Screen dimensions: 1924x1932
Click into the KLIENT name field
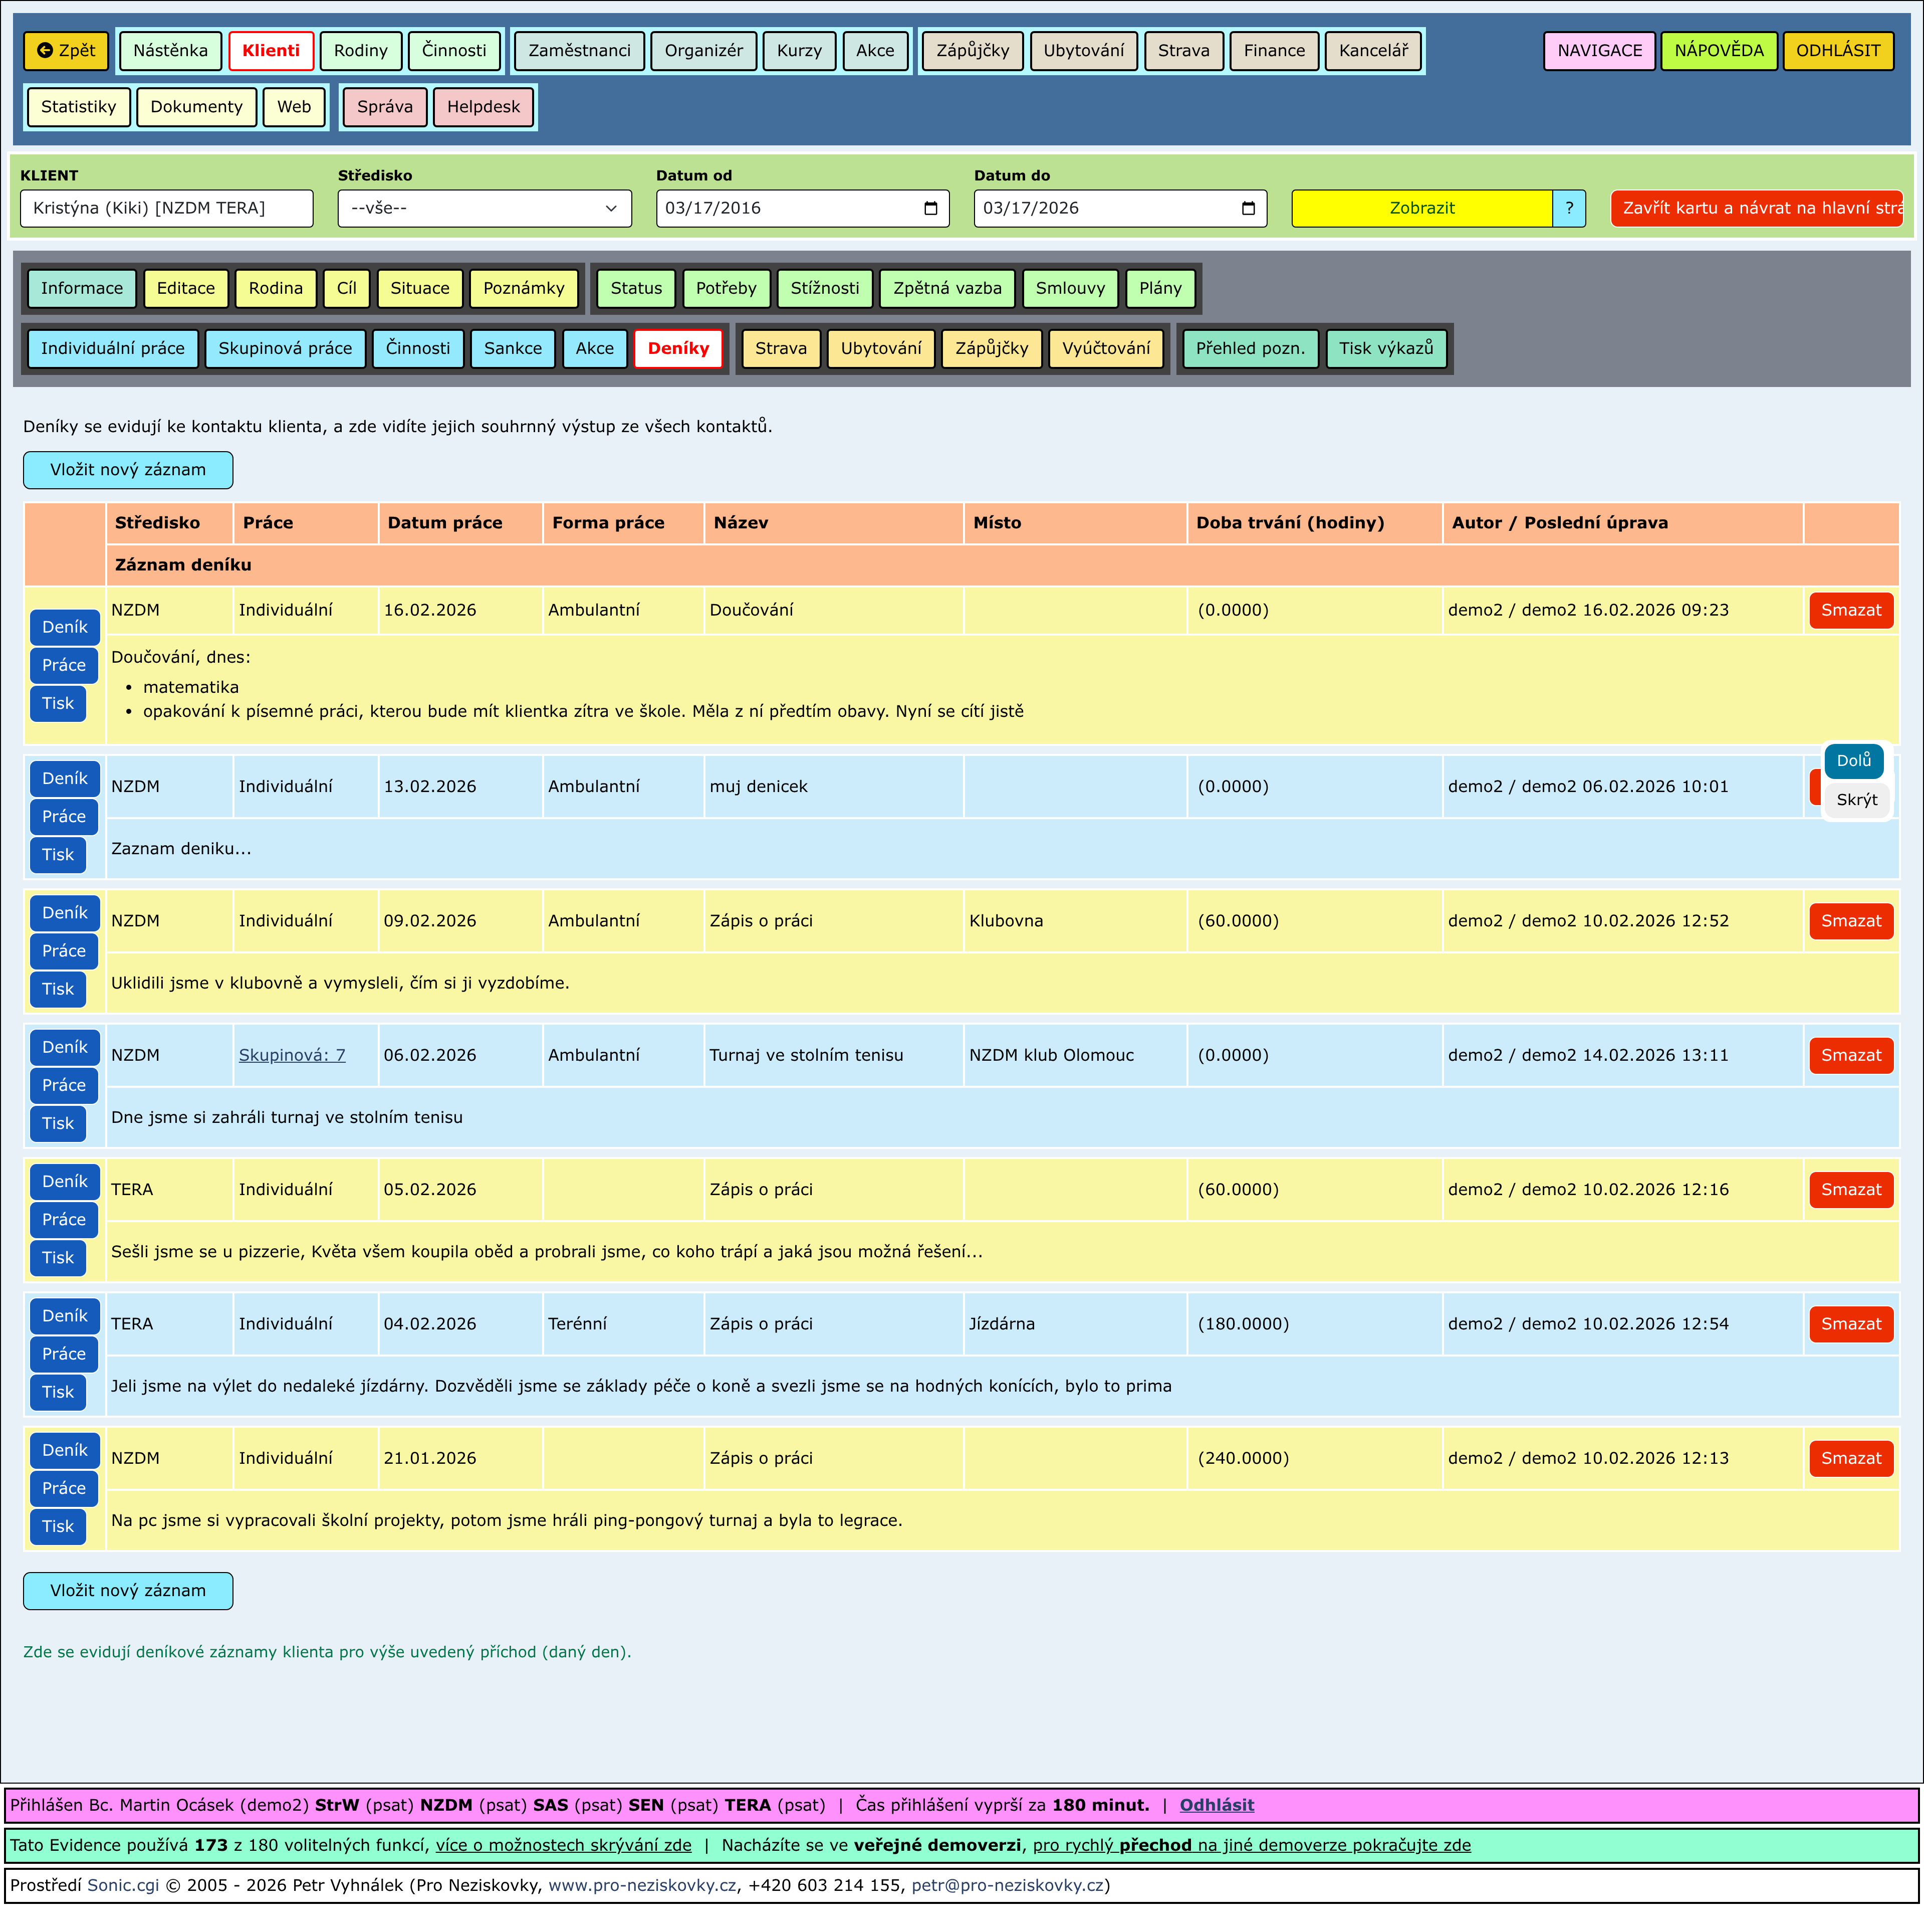(166, 208)
